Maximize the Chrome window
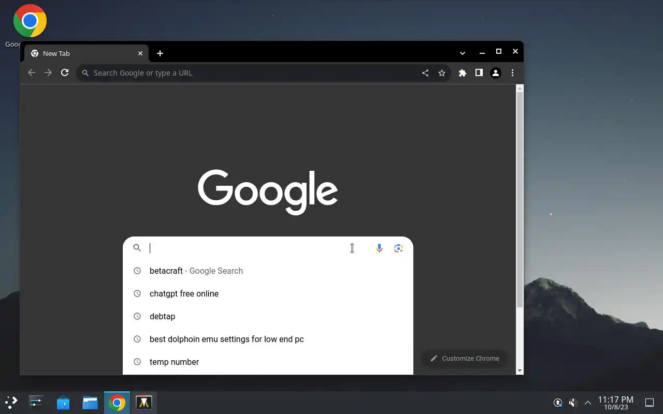 (499, 51)
